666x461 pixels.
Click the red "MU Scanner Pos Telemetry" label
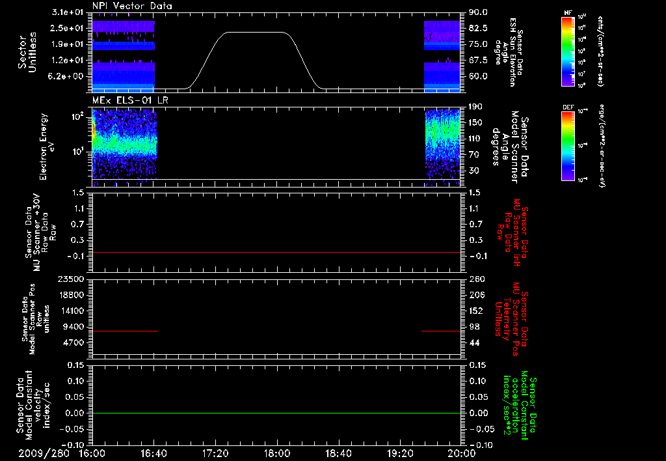(x=511, y=318)
